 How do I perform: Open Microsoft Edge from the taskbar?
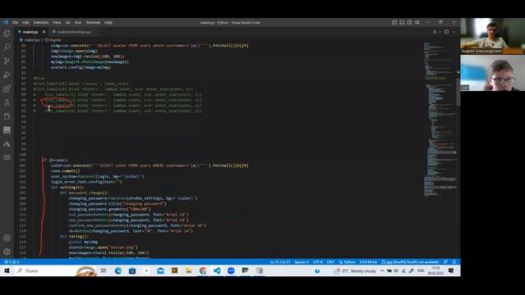[x=118, y=270]
